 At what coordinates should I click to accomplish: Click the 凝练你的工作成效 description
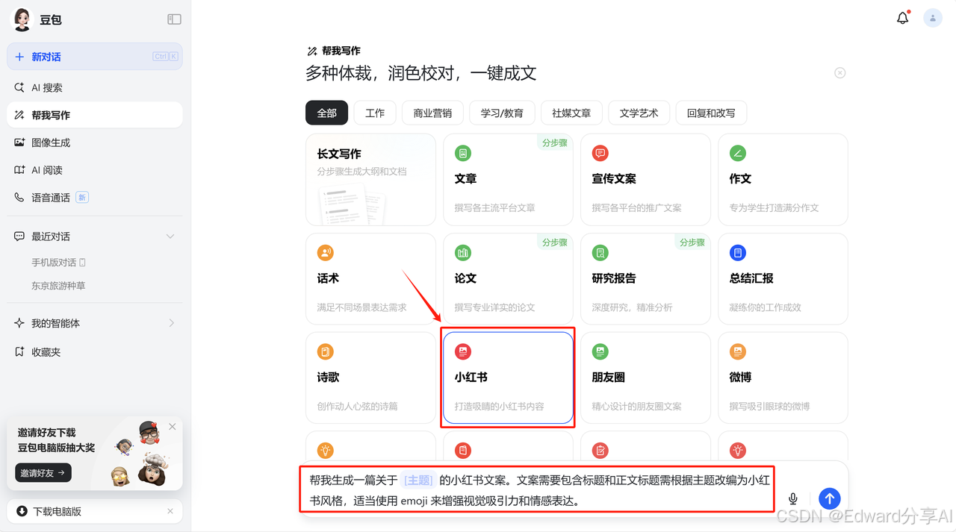[x=765, y=307]
